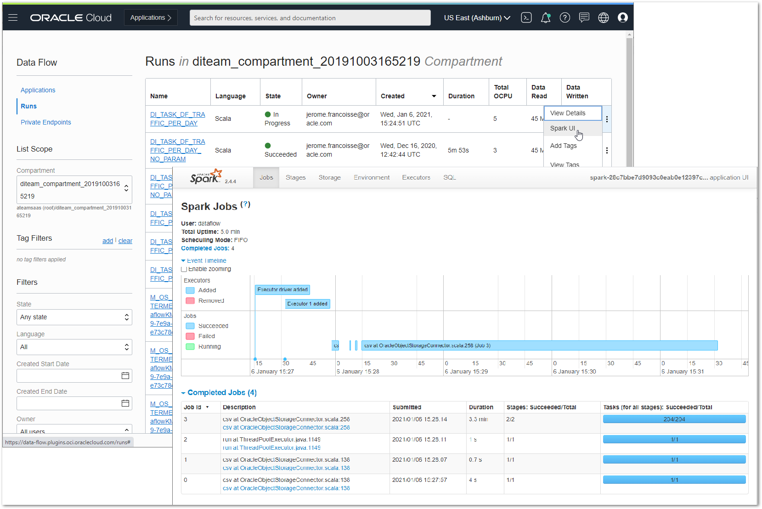
Task: Switch to the Stages tab in Spark UI
Action: 295,177
